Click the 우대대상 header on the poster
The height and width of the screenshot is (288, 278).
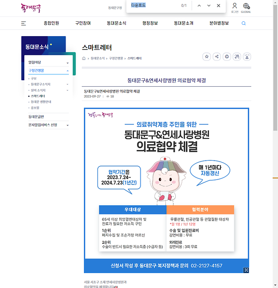click(x=133, y=210)
